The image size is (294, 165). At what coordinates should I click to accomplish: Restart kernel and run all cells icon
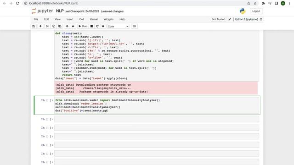point(103,27)
